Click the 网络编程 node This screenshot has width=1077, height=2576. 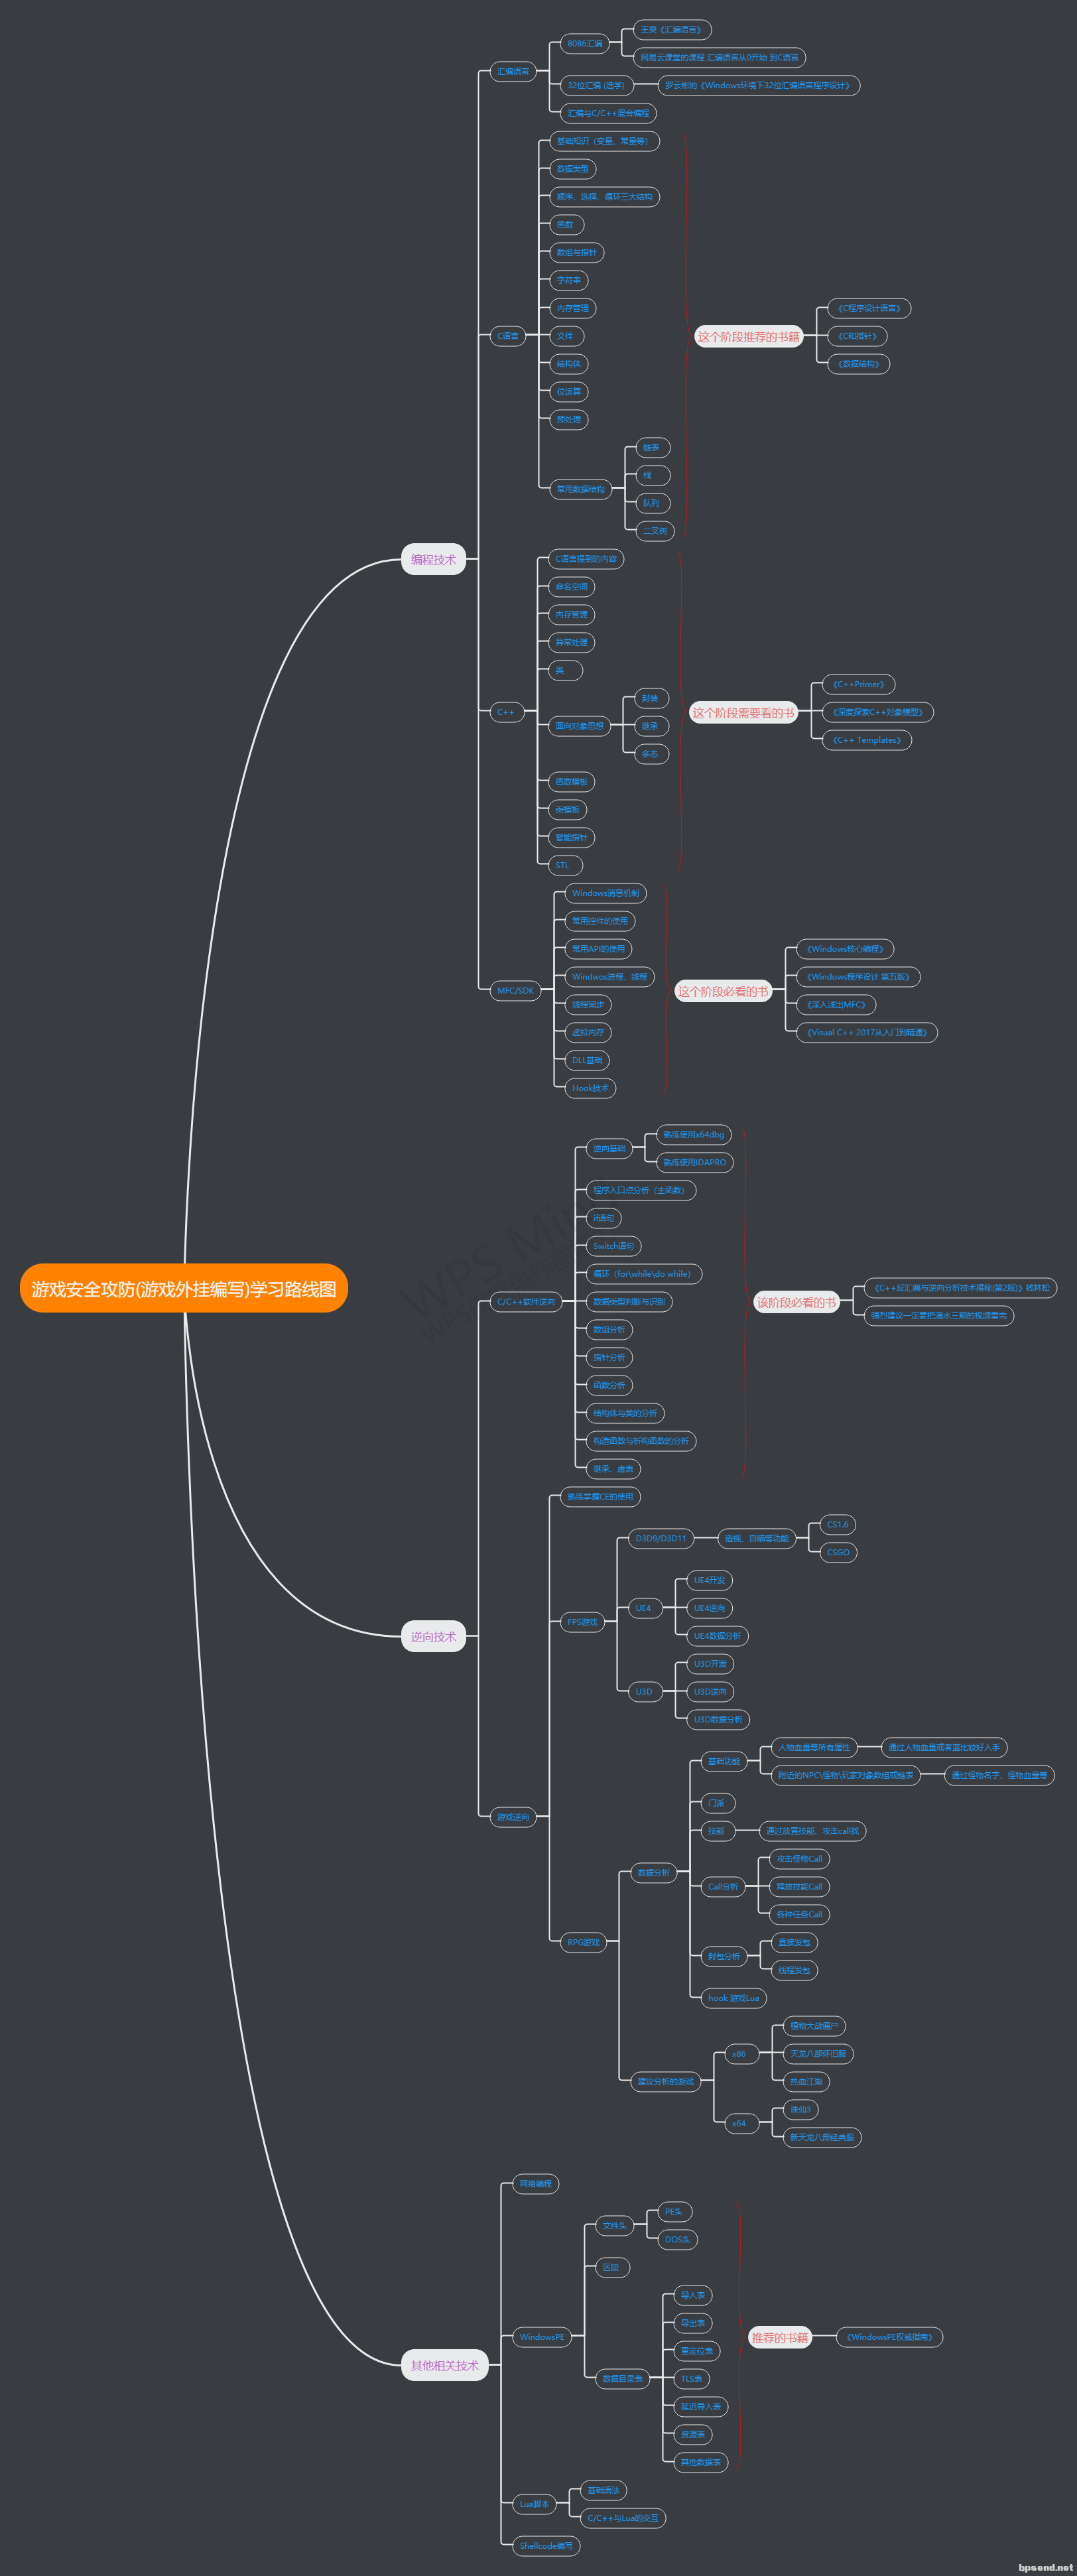pyautogui.click(x=536, y=2183)
